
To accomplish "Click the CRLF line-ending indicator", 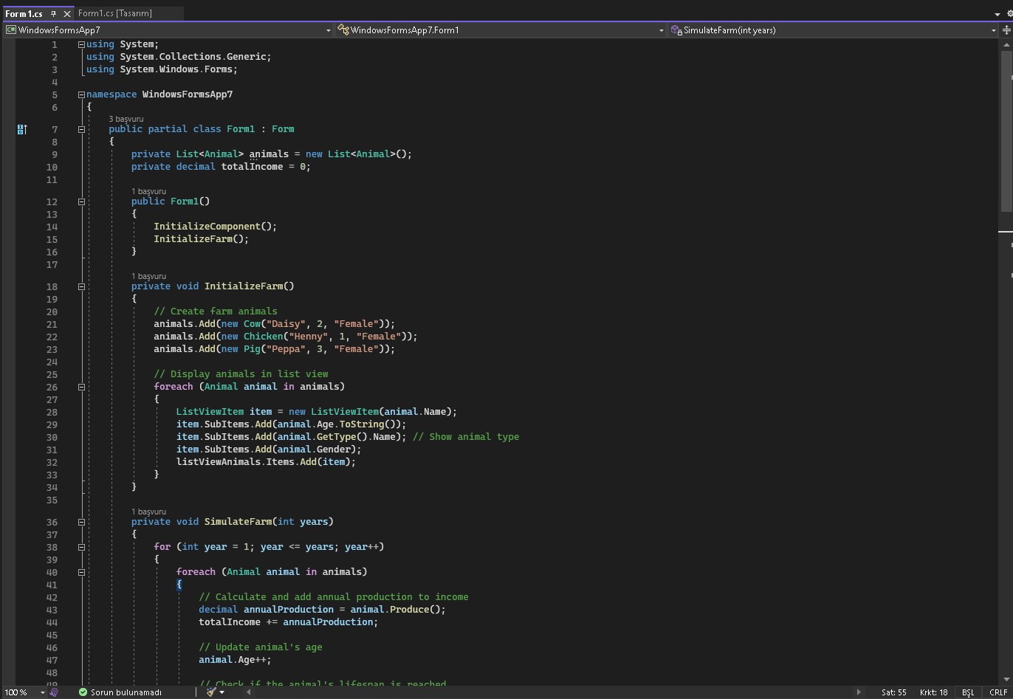I will point(998,692).
